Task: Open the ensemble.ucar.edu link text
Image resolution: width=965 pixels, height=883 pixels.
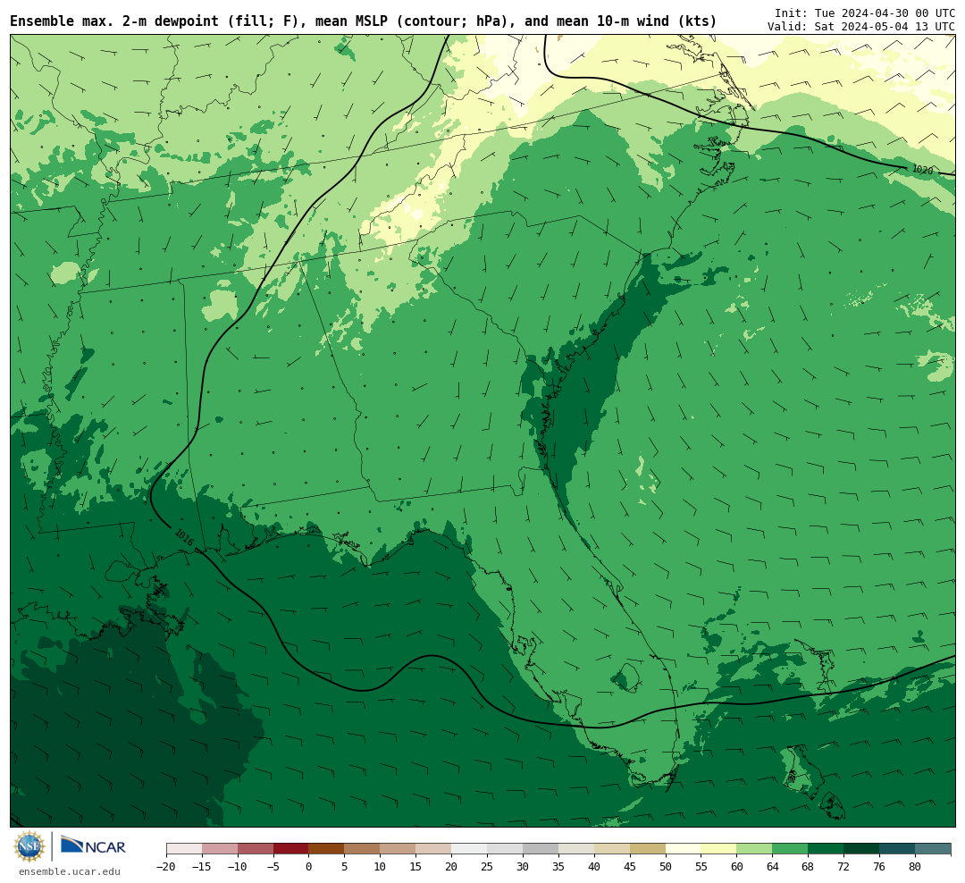Action: tap(70, 872)
